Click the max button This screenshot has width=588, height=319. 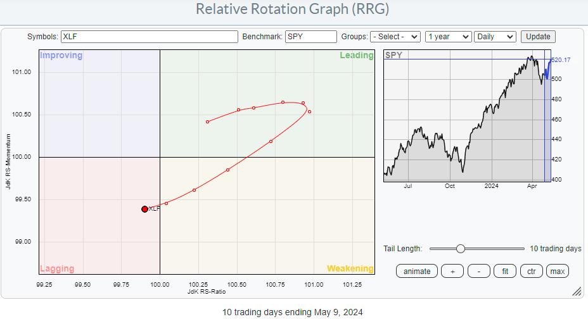(x=558, y=271)
